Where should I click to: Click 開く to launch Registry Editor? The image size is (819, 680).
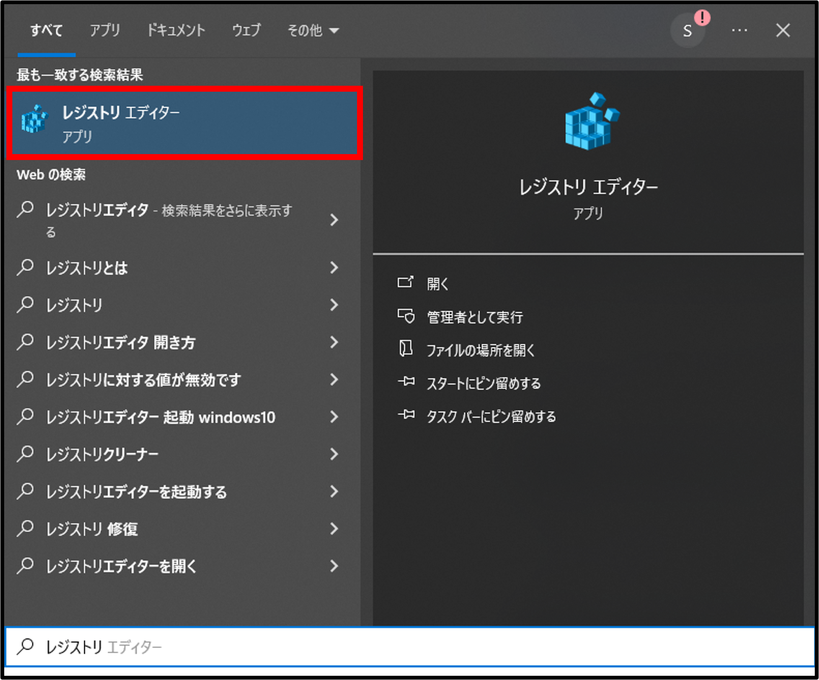[x=438, y=284]
